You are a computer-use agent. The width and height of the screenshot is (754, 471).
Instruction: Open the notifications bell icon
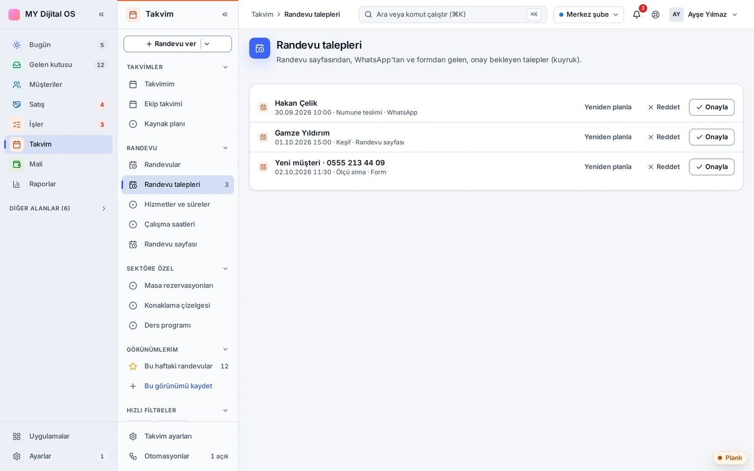(637, 15)
